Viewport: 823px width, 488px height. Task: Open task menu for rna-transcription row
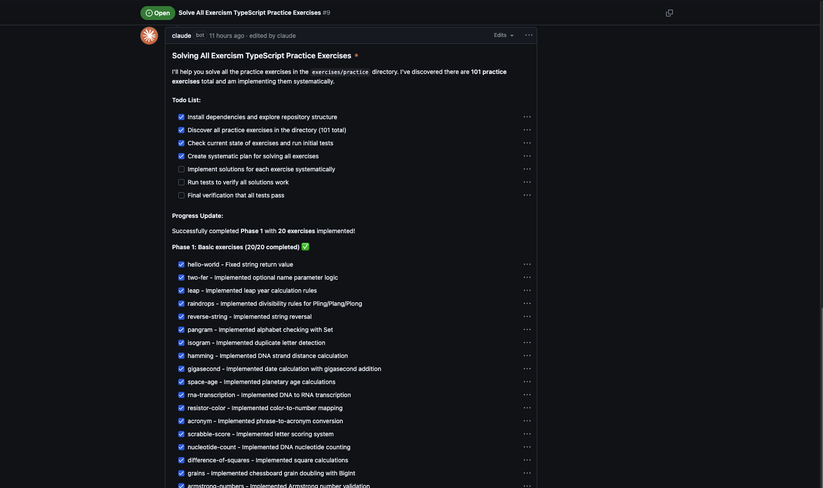(527, 395)
